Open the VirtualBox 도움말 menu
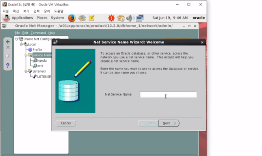 coord(59,11)
